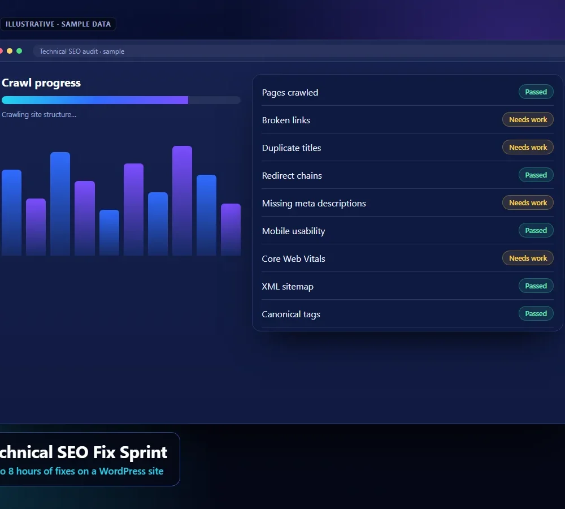
Task: Click the 'Illustrative · Sample Data' badge
Action: tap(58, 24)
